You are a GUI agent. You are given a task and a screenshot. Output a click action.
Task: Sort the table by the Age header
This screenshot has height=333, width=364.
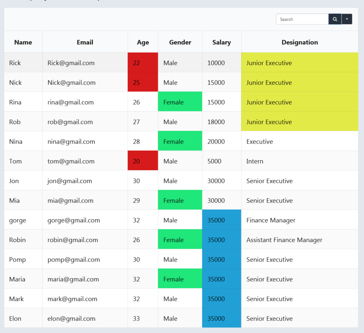(x=143, y=42)
